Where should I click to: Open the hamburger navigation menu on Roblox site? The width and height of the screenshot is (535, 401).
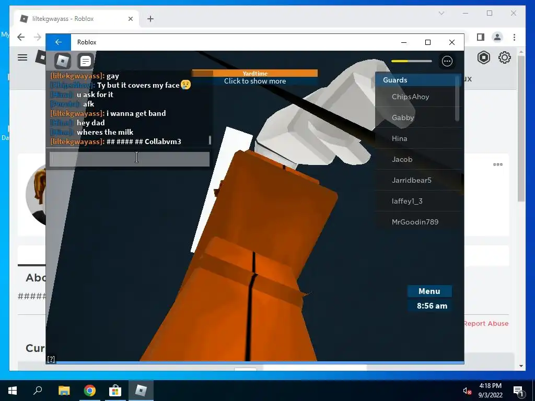click(22, 57)
